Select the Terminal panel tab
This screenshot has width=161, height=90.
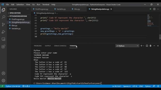pyautogui.click(x=73, y=46)
